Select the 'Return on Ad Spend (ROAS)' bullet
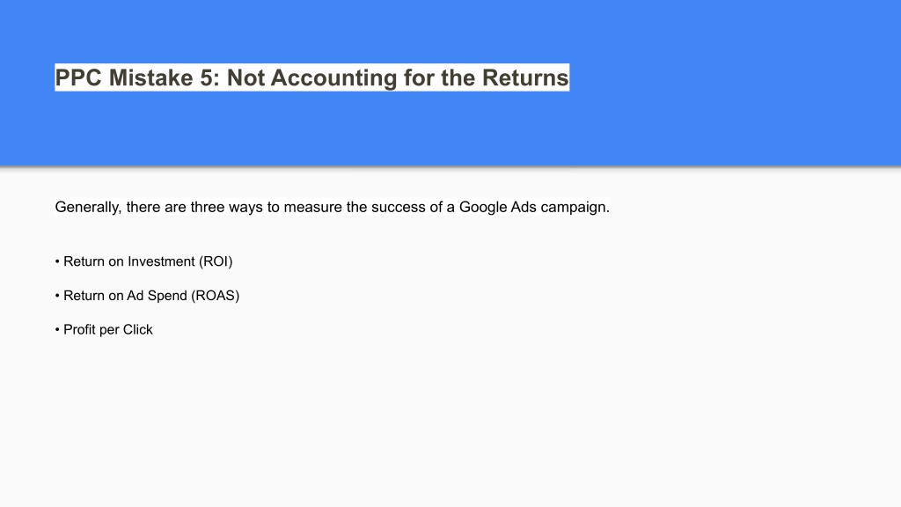Image resolution: width=901 pixels, height=507 pixels. [147, 296]
